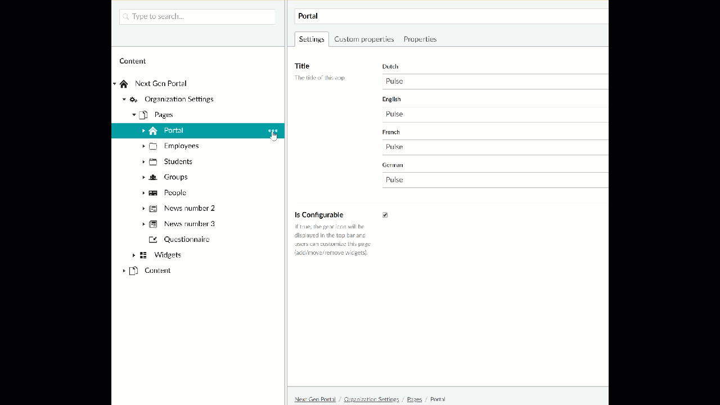Screen dimensions: 720x405
Task: Click the French title input
Action: 496,147
